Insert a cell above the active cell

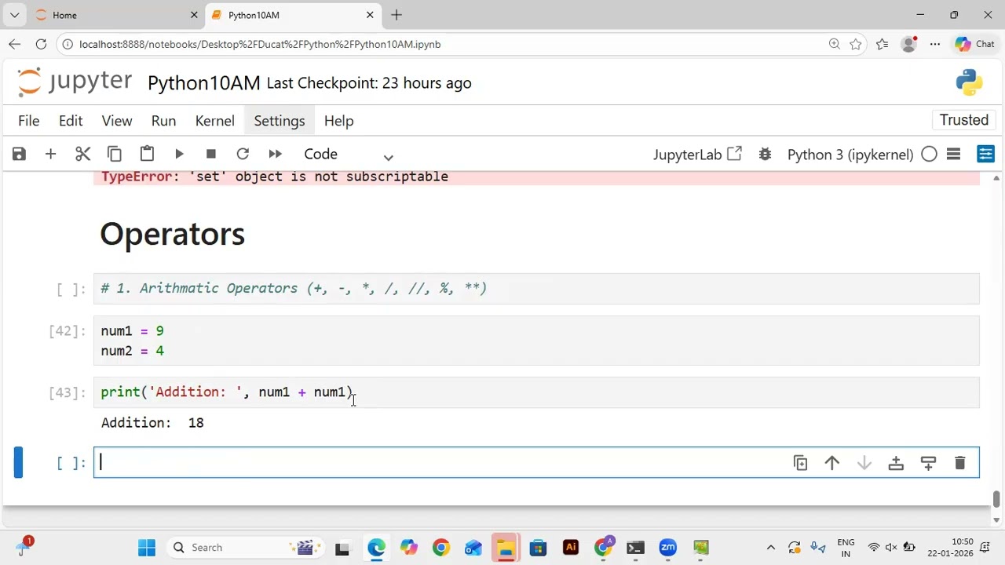(896, 463)
